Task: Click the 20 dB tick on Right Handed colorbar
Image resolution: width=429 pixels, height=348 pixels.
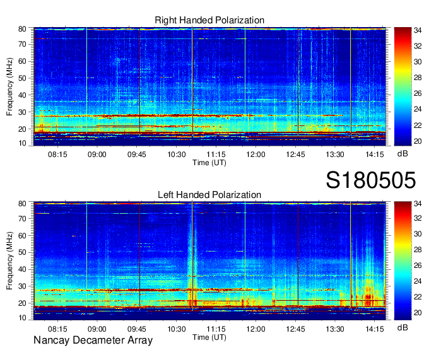Action: (x=418, y=141)
